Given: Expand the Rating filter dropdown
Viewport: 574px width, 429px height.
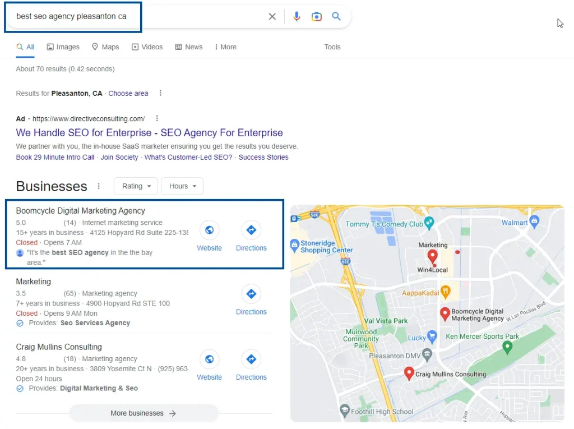Looking at the screenshot, I should (136, 186).
